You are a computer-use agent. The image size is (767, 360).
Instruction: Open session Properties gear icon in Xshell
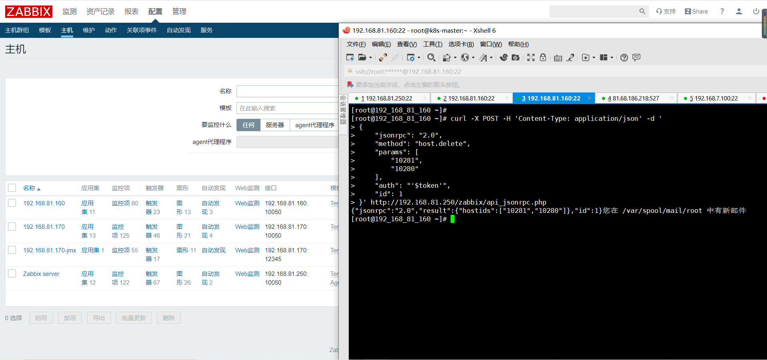pos(411,57)
